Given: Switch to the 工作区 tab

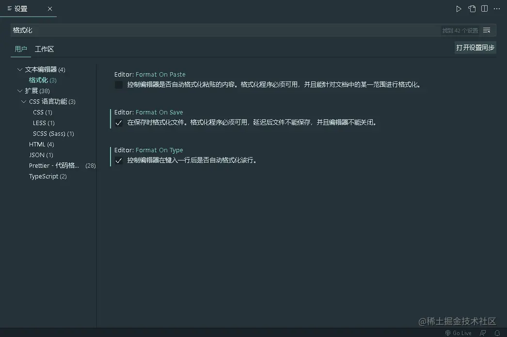Looking at the screenshot, I should (44, 49).
